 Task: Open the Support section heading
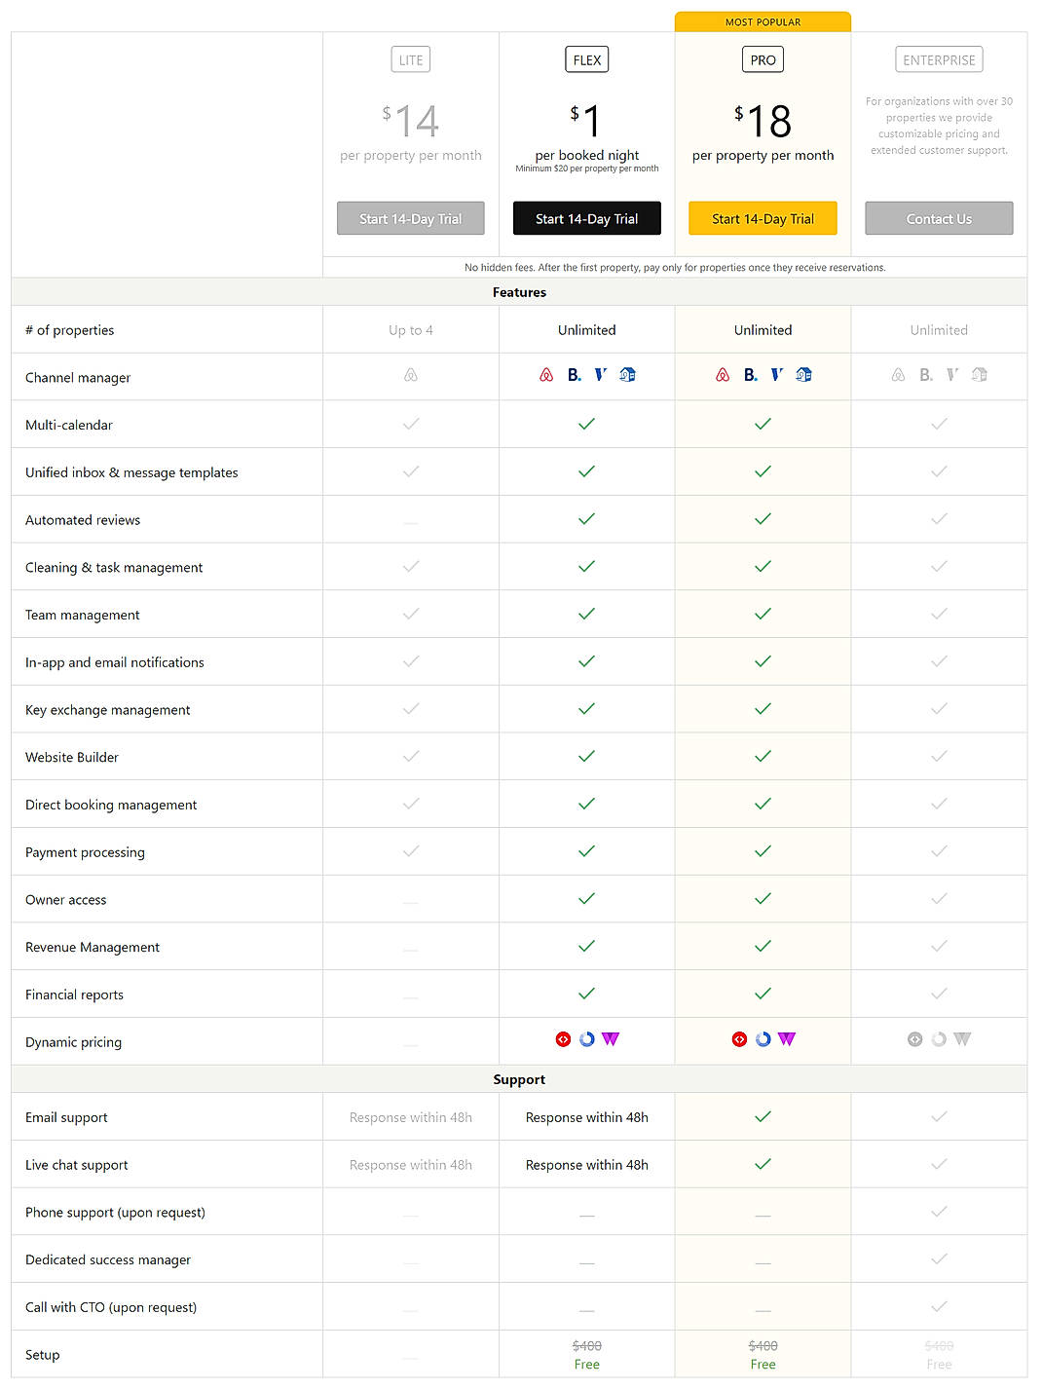click(x=519, y=1079)
